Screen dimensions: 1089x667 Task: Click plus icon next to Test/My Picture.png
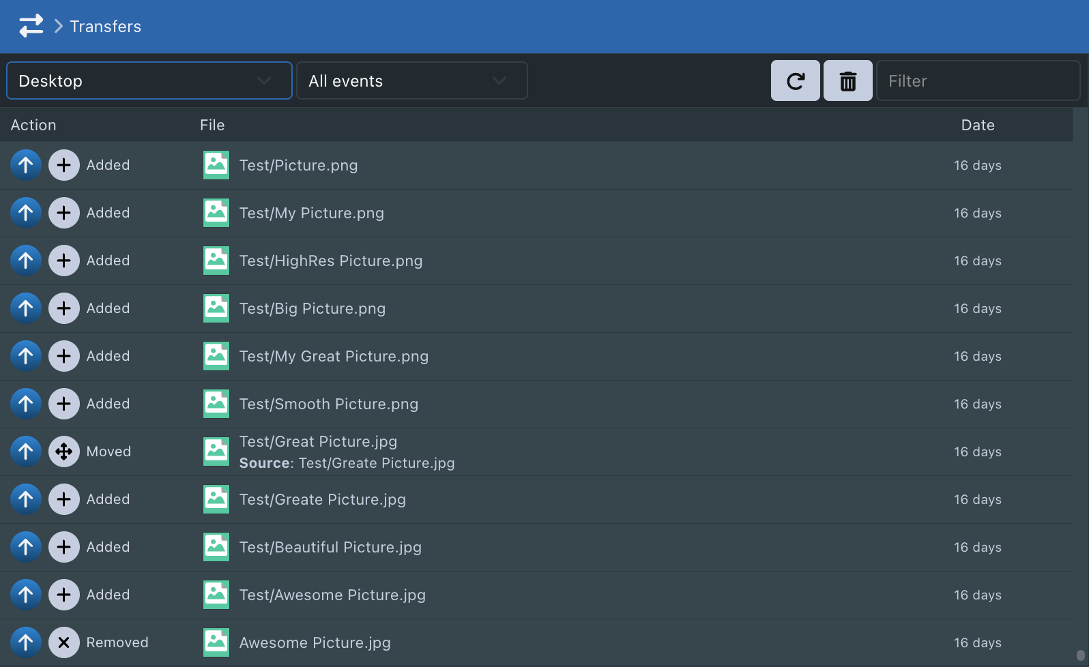64,213
